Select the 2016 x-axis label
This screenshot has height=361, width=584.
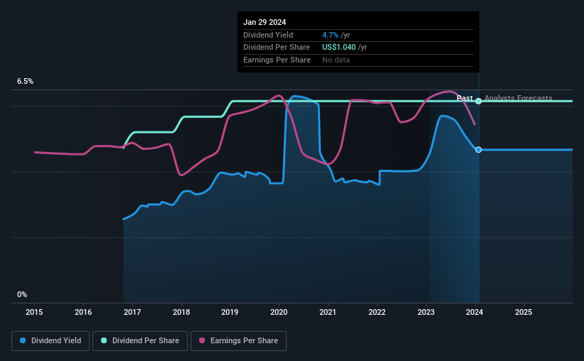pyautogui.click(x=83, y=312)
